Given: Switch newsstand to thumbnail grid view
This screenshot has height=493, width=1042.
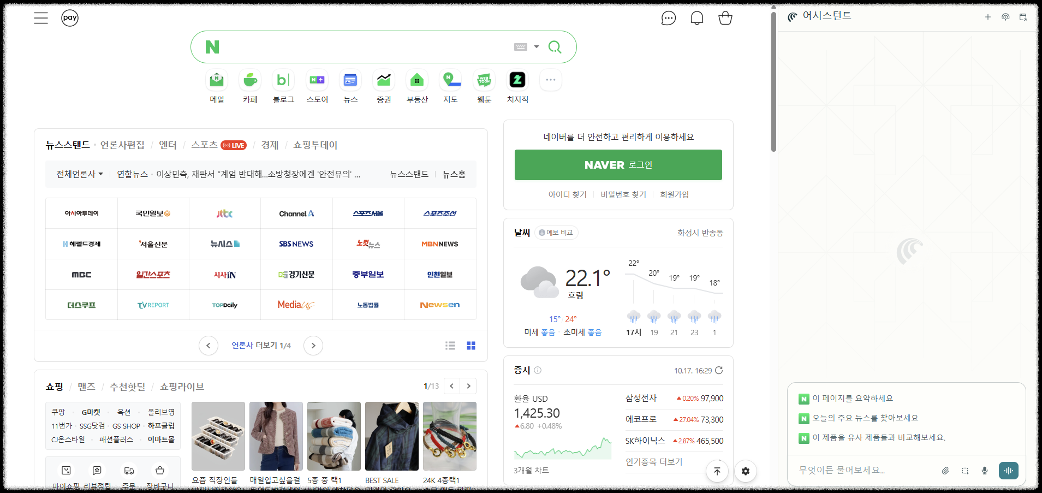Looking at the screenshot, I should [x=471, y=345].
